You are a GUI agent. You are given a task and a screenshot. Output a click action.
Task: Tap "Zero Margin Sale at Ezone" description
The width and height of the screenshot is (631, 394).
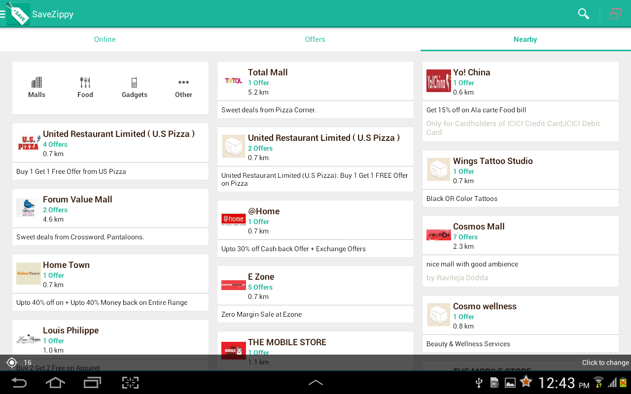click(261, 314)
